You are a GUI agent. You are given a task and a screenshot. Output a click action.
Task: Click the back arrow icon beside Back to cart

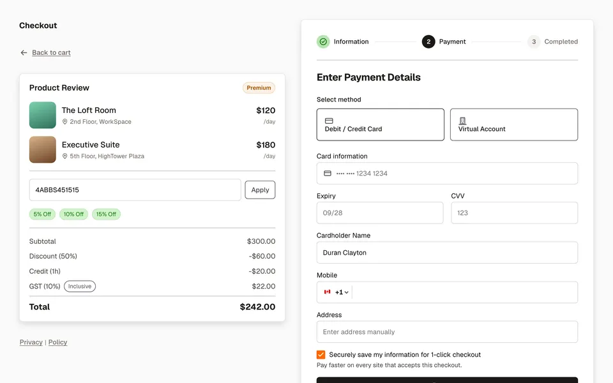pos(24,52)
